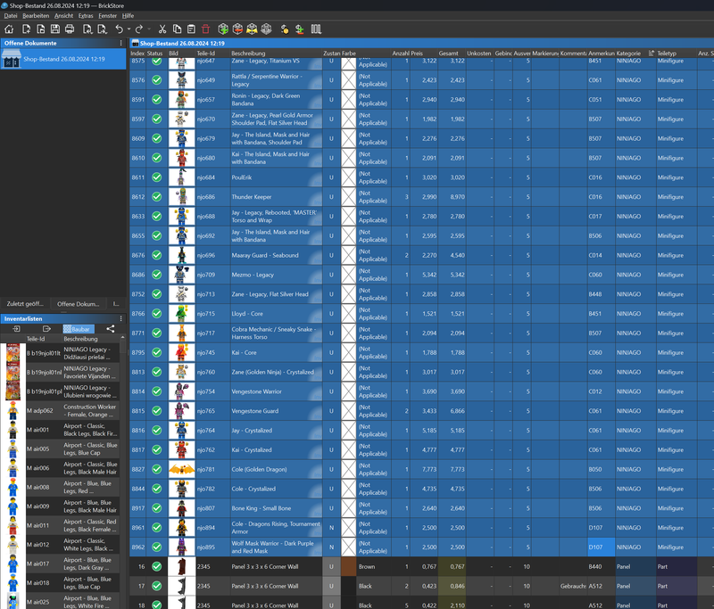The height and width of the screenshot is (609, 714).
Task: Open a document via toolbar icon
Action: click(x=40, y=29)
